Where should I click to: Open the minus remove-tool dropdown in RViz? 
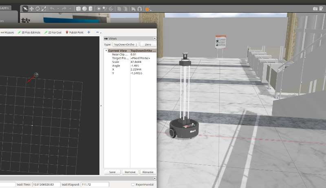pyautogui.click(x=99, y=33)
